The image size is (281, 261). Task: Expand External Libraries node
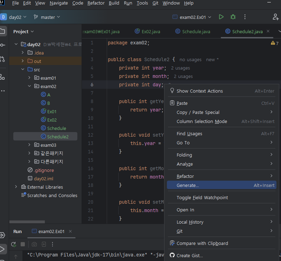point(16,187)
